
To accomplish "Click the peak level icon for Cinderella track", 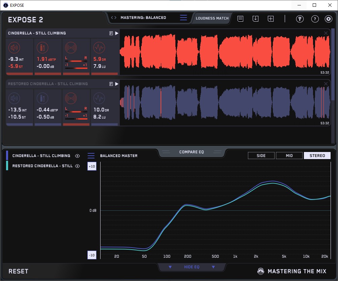I will [43, 48].
